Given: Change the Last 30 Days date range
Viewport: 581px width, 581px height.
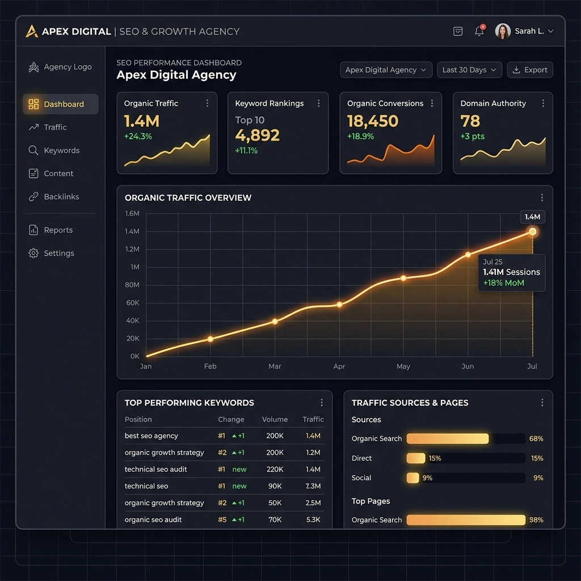Looking at the screenshot, I should (x=469, y=70).
